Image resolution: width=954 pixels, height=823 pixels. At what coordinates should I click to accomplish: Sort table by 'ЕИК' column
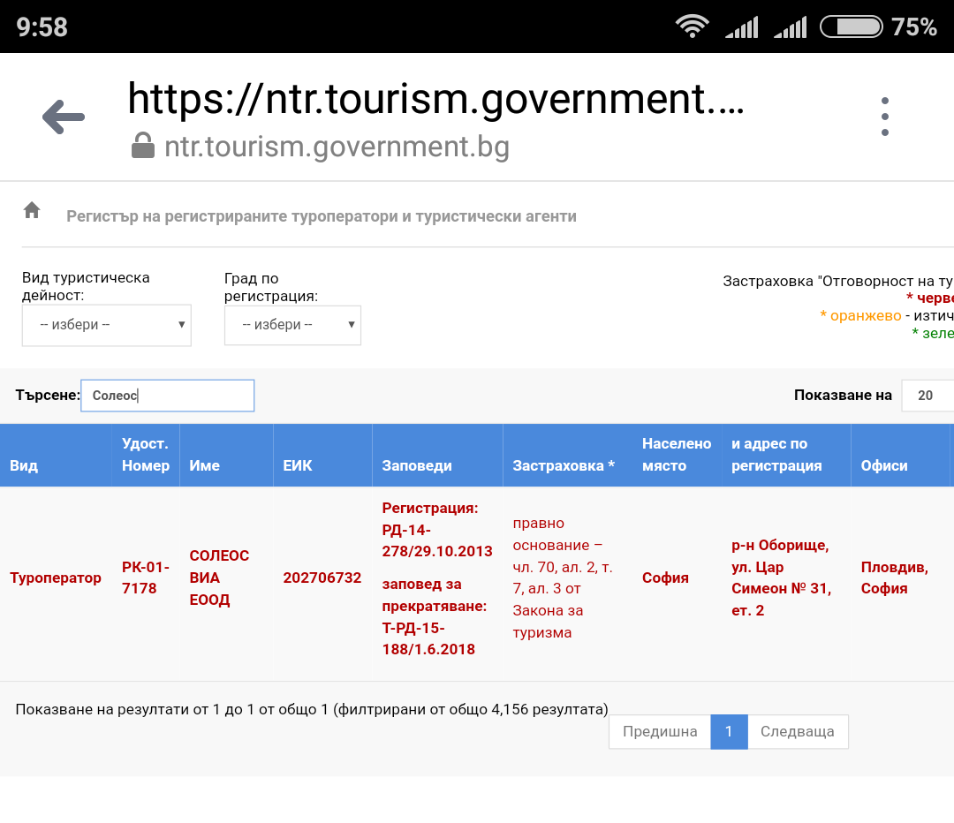point(298,465)
